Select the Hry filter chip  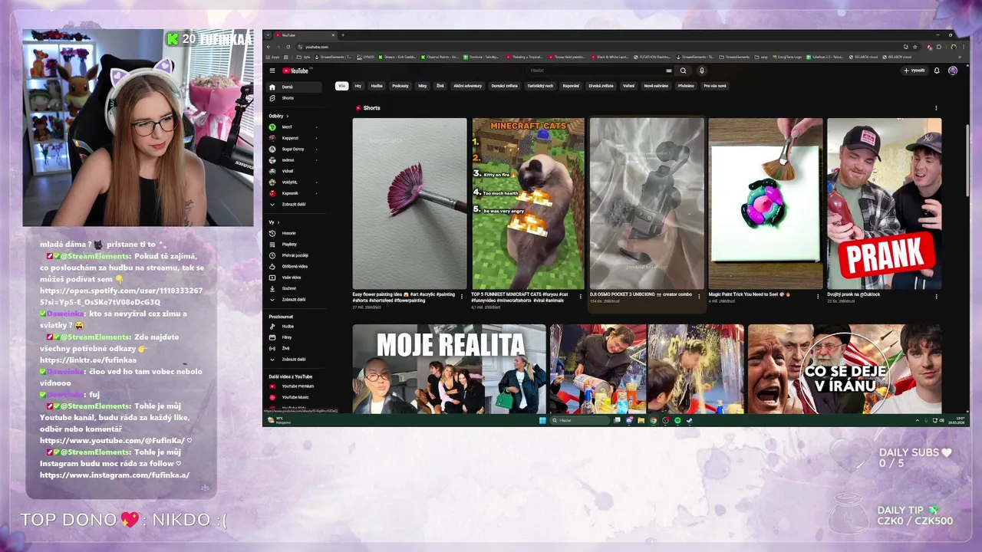[358, 86]
